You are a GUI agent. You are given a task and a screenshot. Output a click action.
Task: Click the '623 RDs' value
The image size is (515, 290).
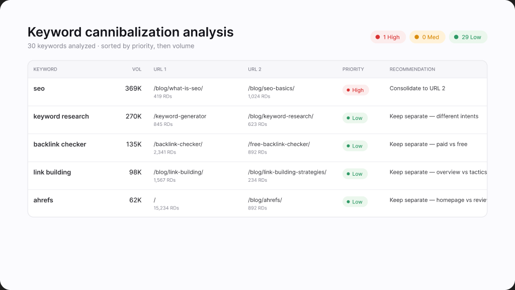point(257,125)
